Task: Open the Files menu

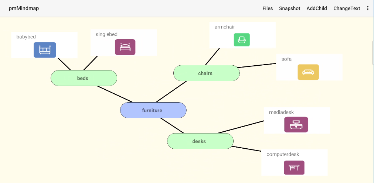Action: (x=268, y=8)
